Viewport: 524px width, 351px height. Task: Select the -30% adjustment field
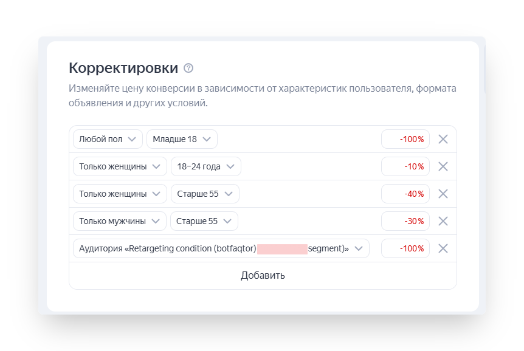[x=405, y=221]
